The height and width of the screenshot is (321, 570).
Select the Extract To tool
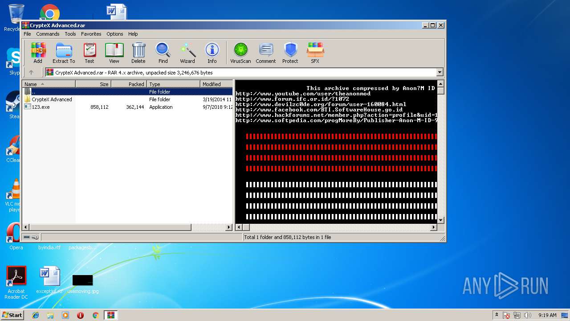click(x=64, y=53)
